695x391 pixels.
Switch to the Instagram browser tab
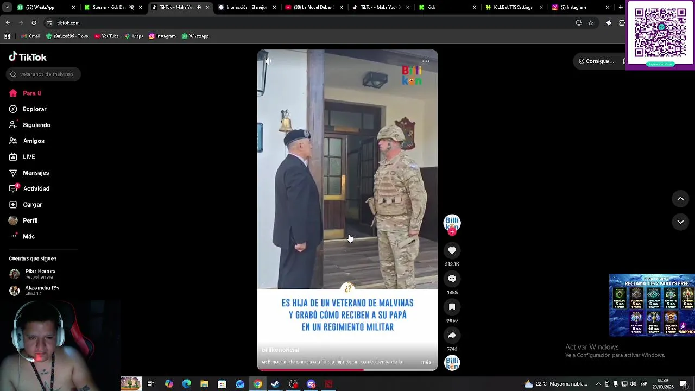coord(581,8)
